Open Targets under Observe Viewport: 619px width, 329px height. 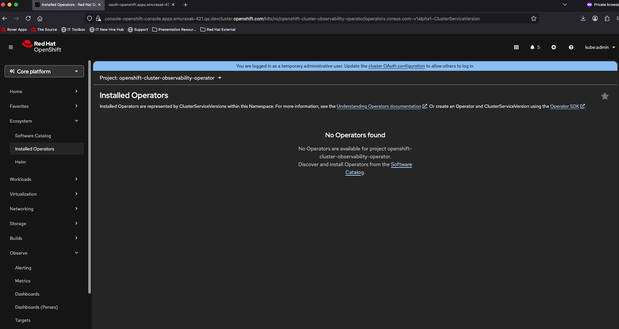pyautogui.click(x=47, y=320)
